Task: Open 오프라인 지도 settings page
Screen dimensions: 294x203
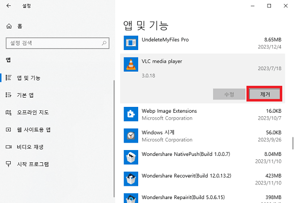Action: [33, 112]
